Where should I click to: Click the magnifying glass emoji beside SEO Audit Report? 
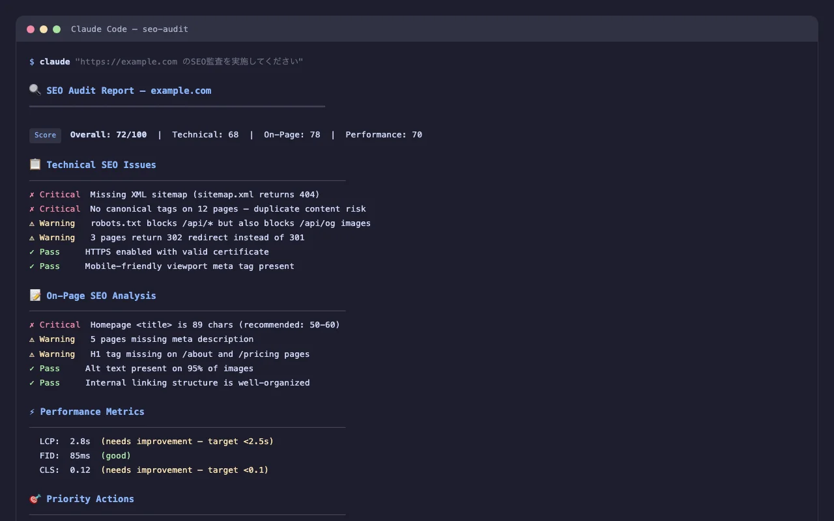[35, 90]
